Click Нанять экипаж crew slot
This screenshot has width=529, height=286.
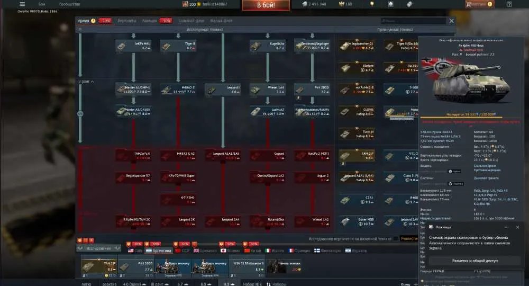point(285,266)
